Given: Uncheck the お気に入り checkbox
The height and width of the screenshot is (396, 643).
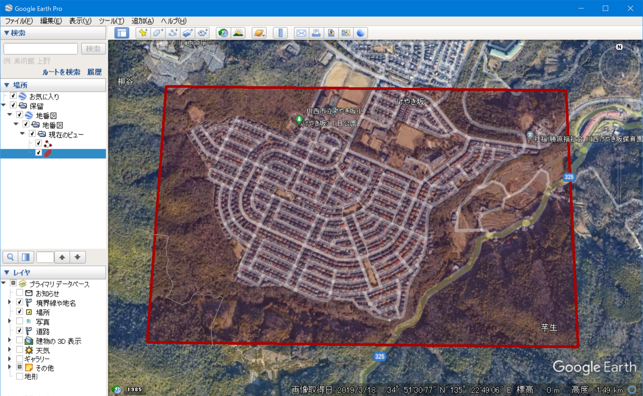Looking at the screenshot, I should (x=13, y=96).
